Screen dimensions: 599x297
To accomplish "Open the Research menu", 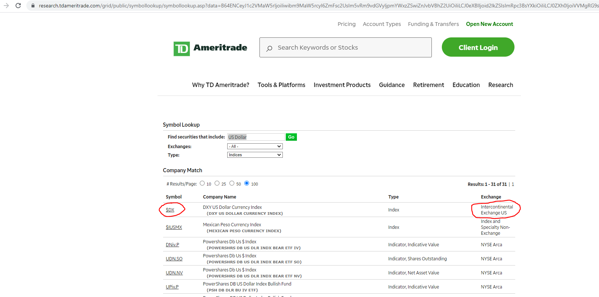I will coord(501,85).
